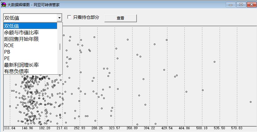Close the 大数据辉耀图 window
Image resolution: width=257 pixels, height=132 pixels.
251,5
